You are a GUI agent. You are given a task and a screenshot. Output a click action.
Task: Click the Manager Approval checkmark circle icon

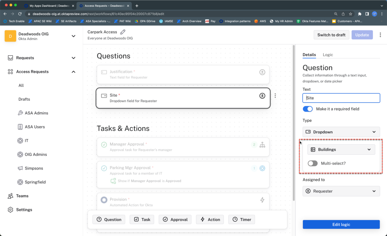point(104,145)
